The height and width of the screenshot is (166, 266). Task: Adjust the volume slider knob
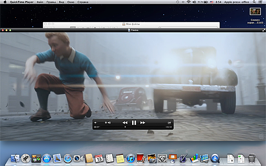(x=106, y=123)
